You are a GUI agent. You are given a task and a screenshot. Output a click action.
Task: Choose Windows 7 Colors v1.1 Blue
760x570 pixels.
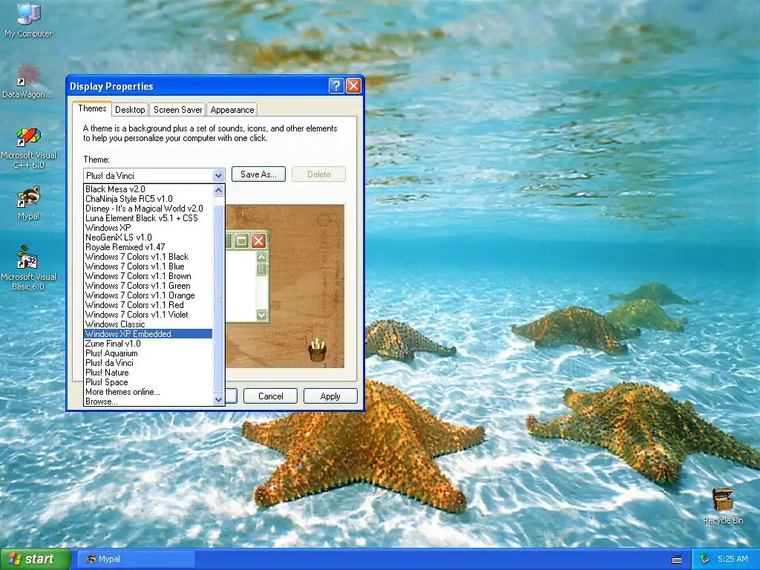pos(148,266)
